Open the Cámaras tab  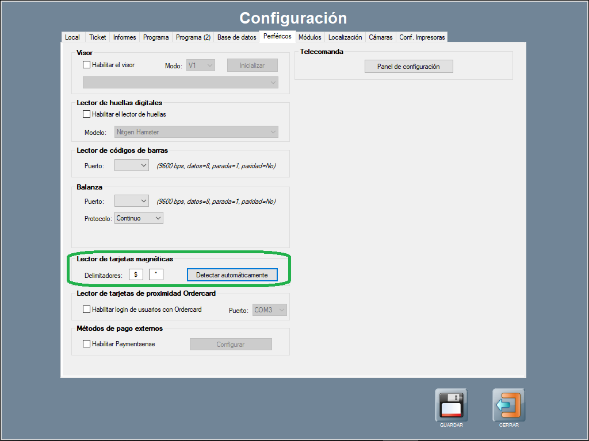(380, 37)
